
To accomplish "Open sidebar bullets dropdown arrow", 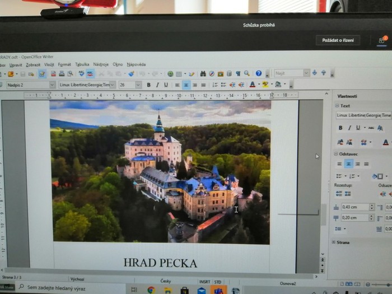I will 346,176.
